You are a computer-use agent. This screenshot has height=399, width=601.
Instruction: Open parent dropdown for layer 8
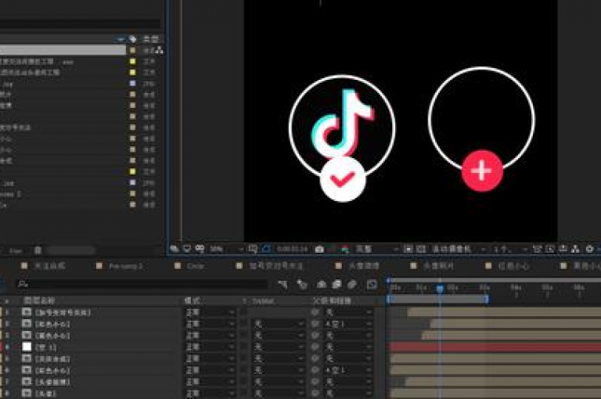[348, 394]
